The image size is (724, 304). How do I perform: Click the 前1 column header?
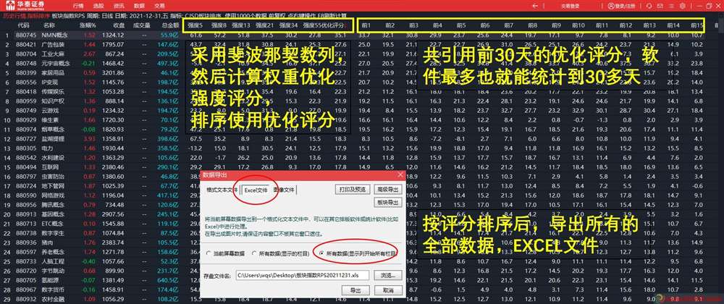click(366, 25)
